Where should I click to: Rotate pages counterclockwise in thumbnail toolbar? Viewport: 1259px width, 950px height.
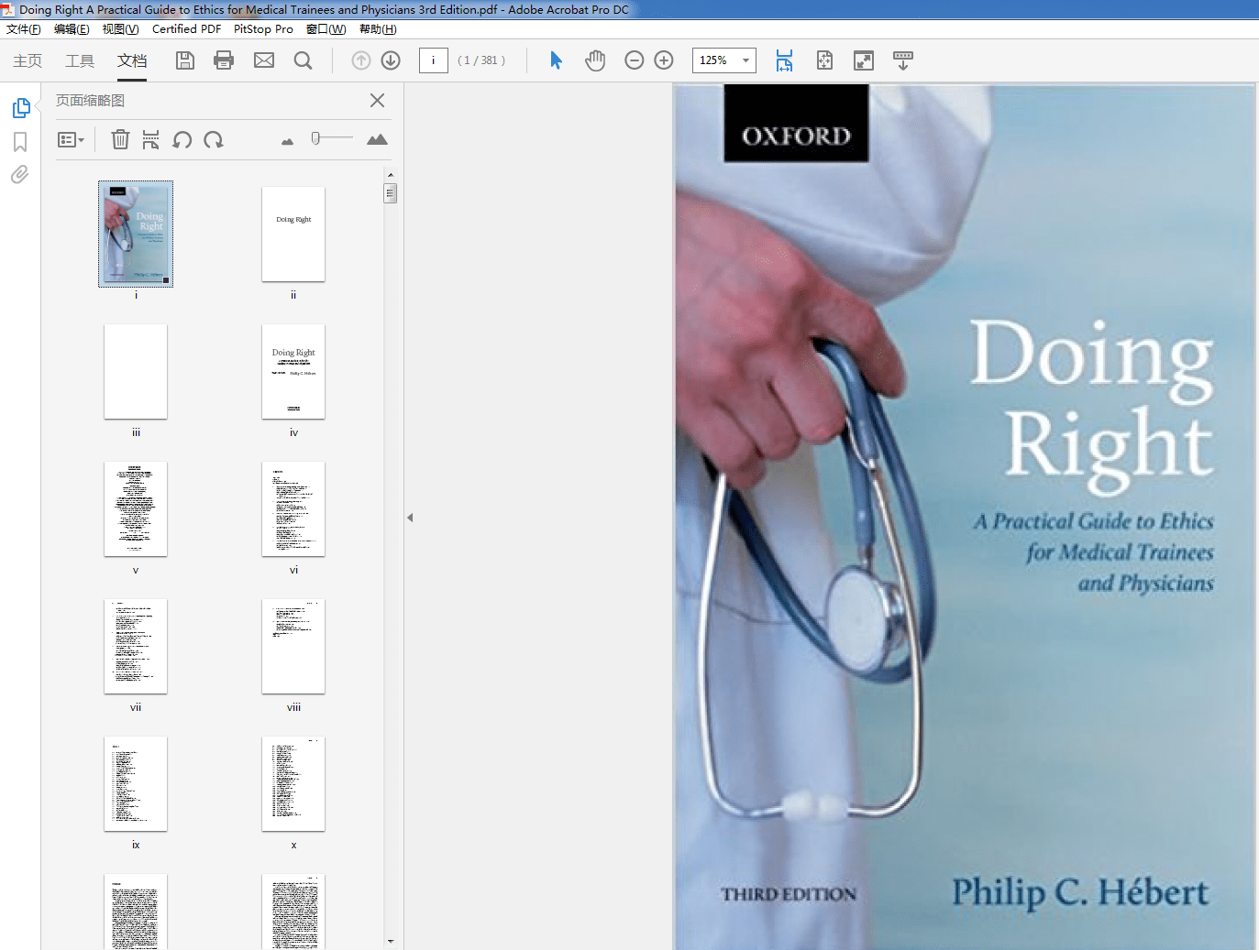pos(182,139)
